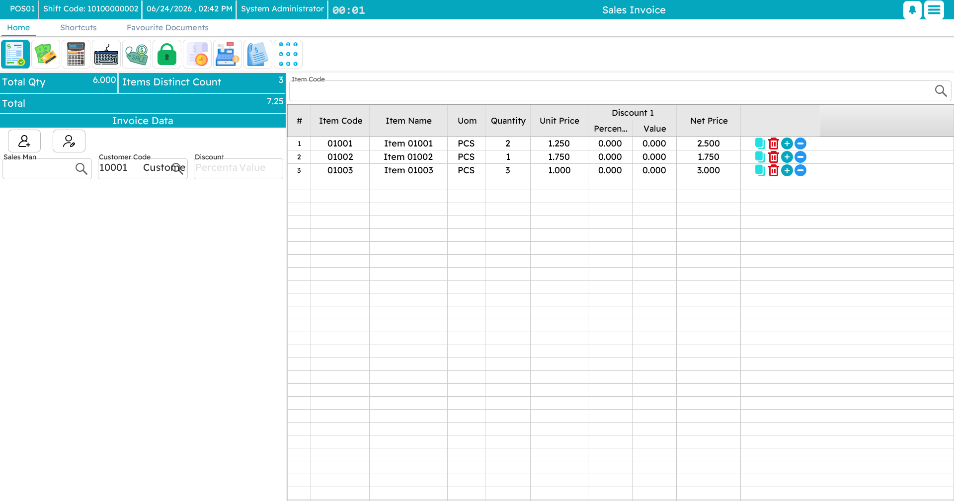The image size is (954, 501).
Task: Decrease quantity of Item 01003
Action: (800, 170)
